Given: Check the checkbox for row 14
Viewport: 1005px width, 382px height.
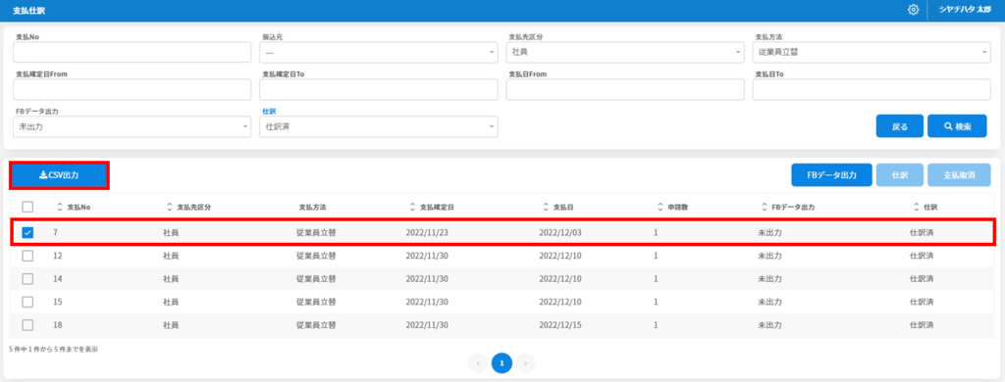Looking at the screenshot, I should point(27,278).
